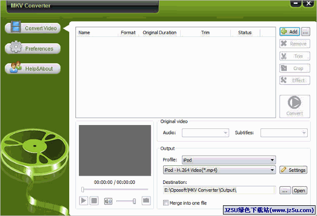Start conversion with the Convert button
Image resolution: width=317 pixels, height=216 pixels.
pyautogui.click(x=295, y=106)
